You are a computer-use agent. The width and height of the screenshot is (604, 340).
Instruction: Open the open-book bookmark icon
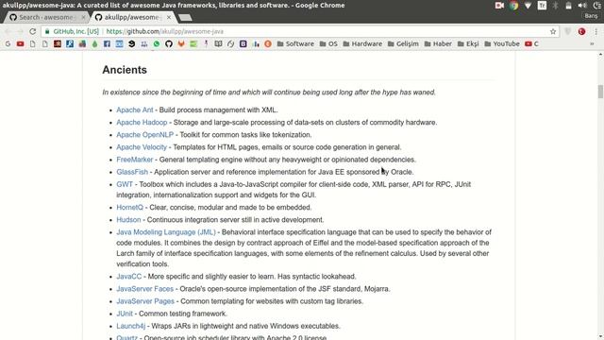pos(218,44)
